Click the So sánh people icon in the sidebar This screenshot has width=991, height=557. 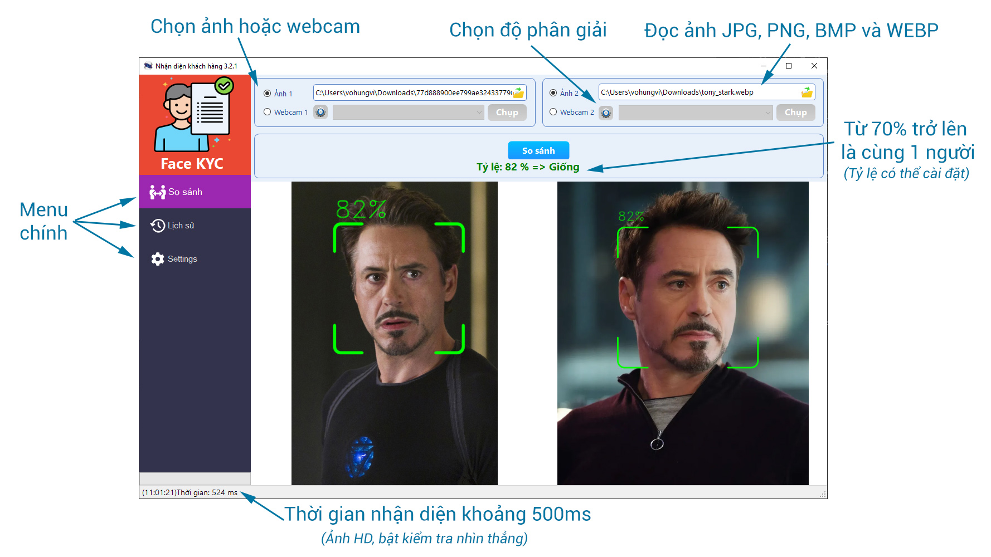(158, 192)
